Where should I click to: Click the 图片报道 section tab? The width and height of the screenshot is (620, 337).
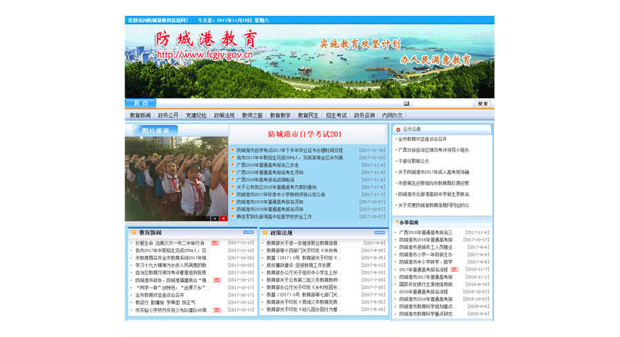coord(155,130)
